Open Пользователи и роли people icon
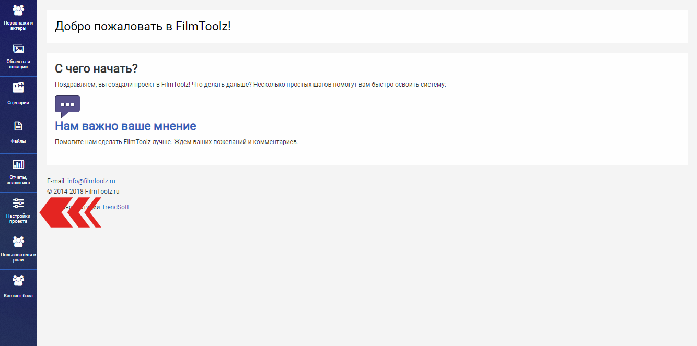 pyautogui.click(x=18, y=242)
